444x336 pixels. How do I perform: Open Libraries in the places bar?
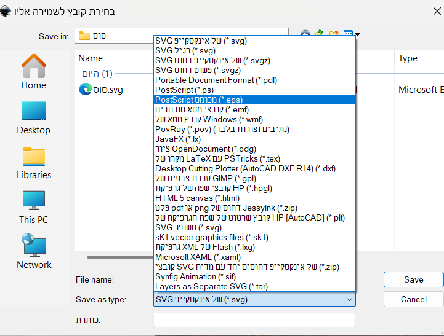pos(34,163)
